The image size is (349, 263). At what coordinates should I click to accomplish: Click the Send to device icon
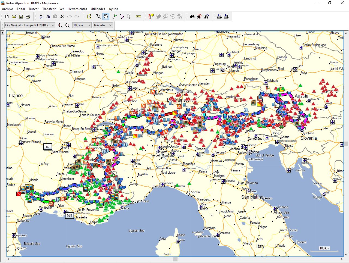tap(219, 17)
